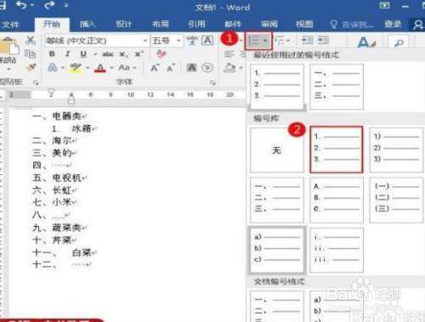
Task: Open the Ribbon display options icon
Action: point(384,5)
